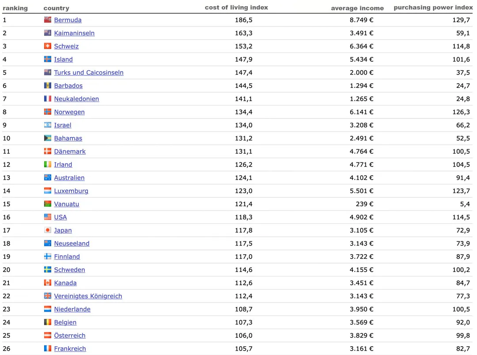Click the Neuseeland flag icon
This screenshot has height=355, width=477.
[x=47, y=243]
